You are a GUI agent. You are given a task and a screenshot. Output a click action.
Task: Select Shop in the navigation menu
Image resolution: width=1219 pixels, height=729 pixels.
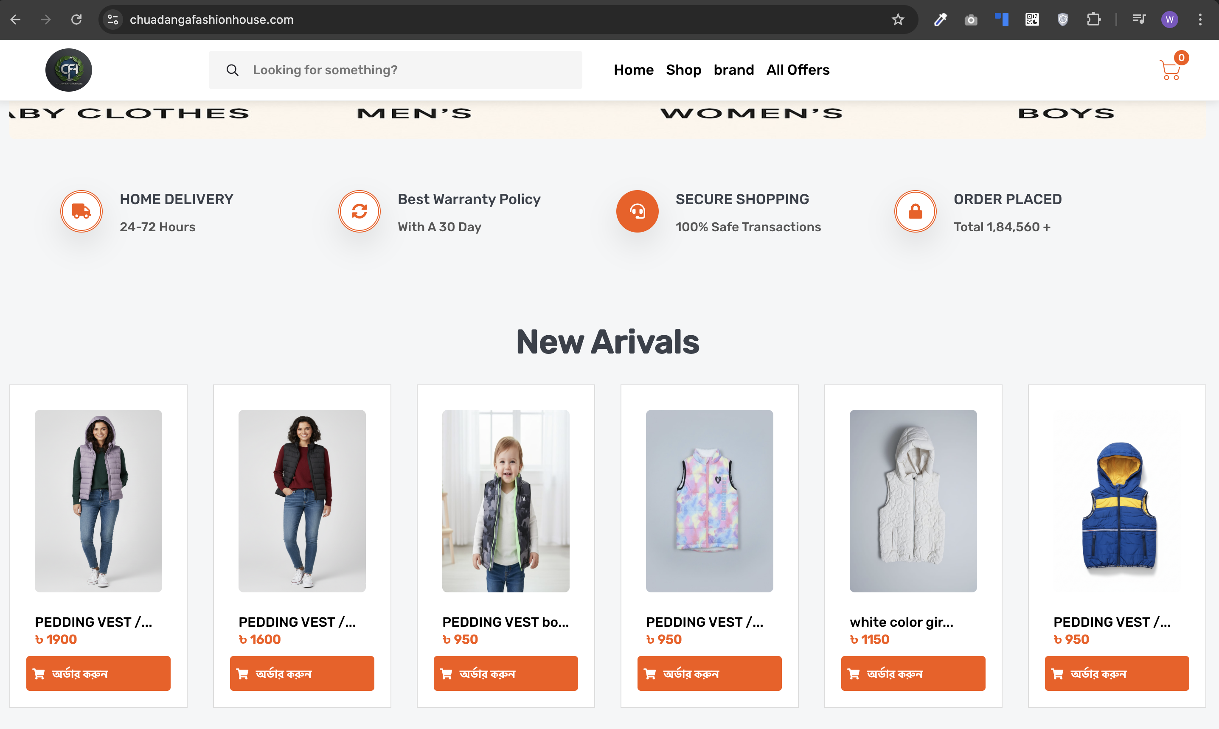click(x=683, y=70)
